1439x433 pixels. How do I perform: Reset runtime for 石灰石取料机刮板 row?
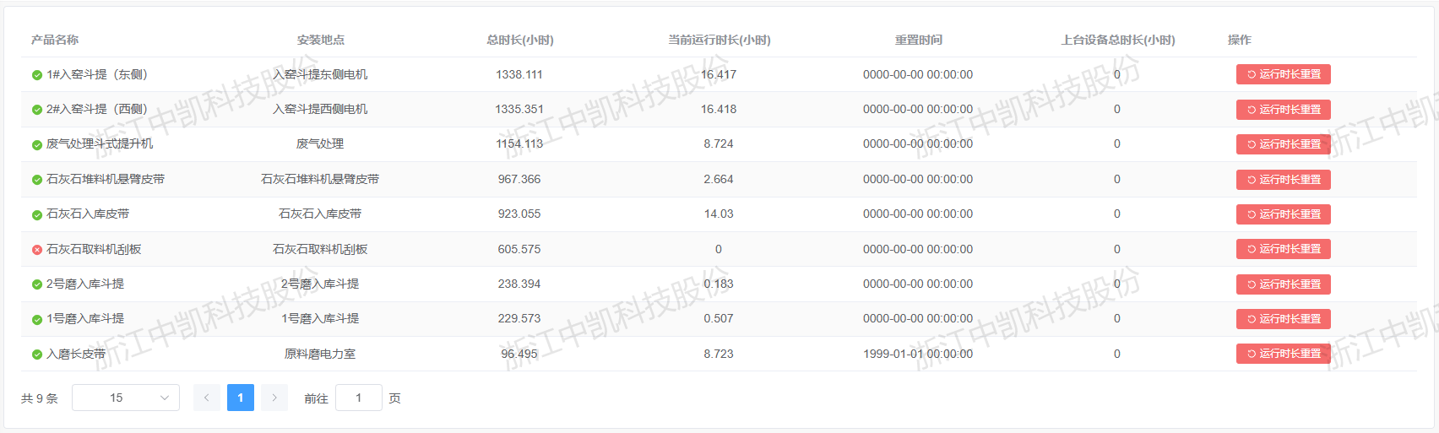1283,249
